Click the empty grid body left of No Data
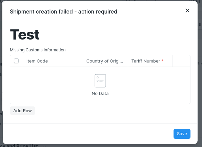The width and height of the screenshot is (202, 147). click(x=52, y=85)
